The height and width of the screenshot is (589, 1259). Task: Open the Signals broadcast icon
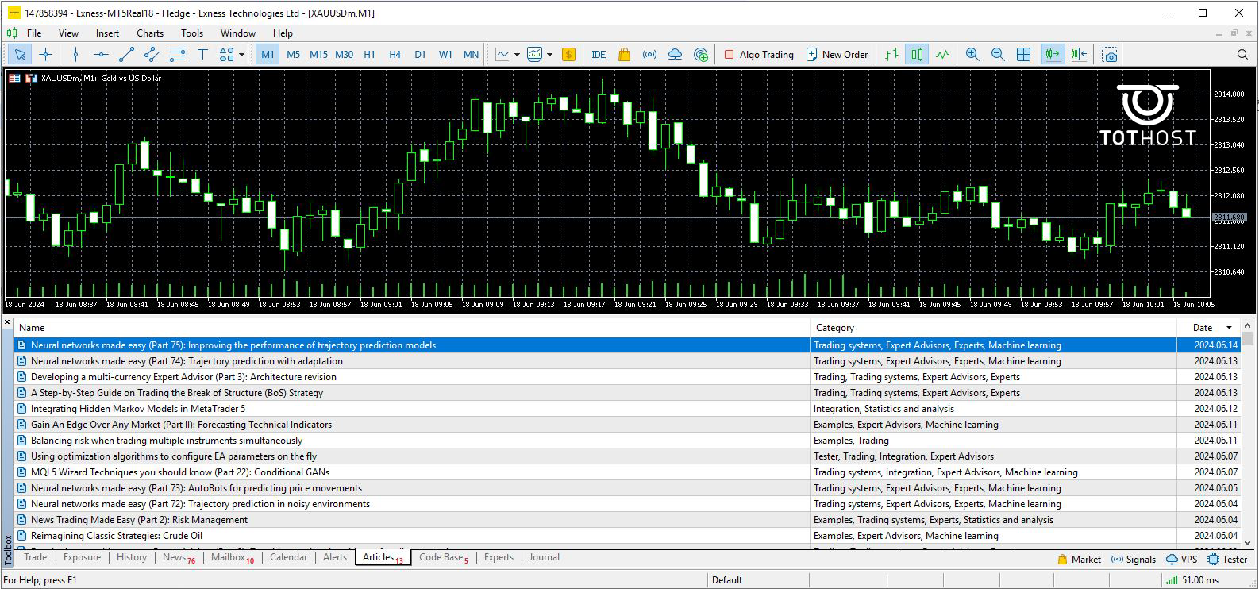649,54
